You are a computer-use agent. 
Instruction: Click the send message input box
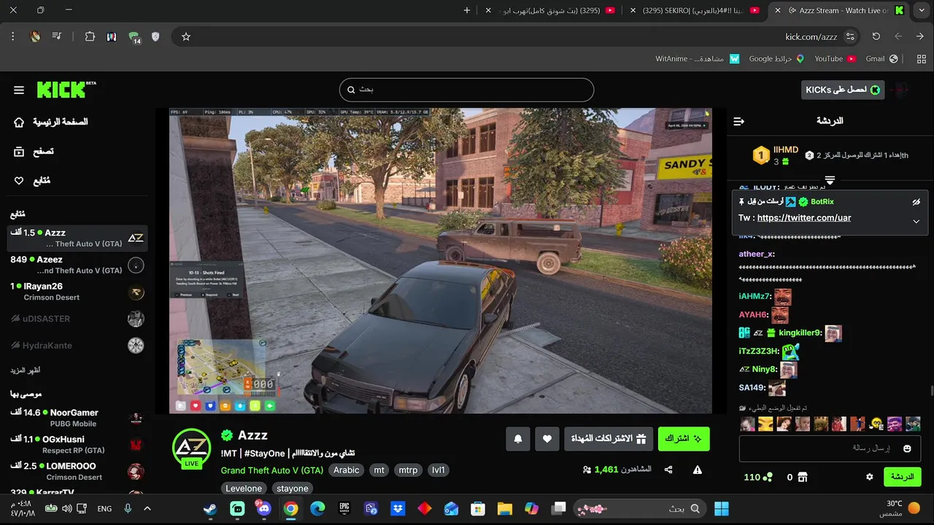[830, 448]
